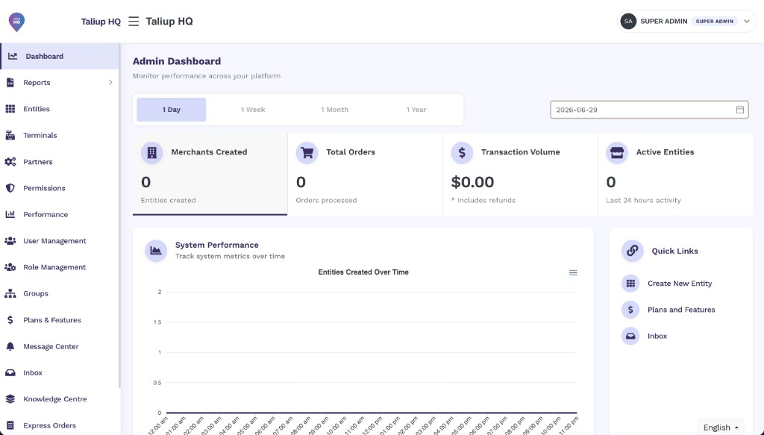The width and height of the screenshot is (764, 435).
Task: Go to Terminals page
Action: (x=60, y=135)
